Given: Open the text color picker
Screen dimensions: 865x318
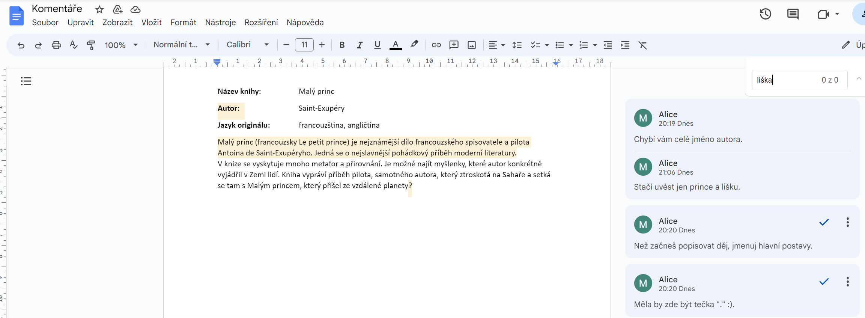Looking at the screenshot, I should [395, 45].
